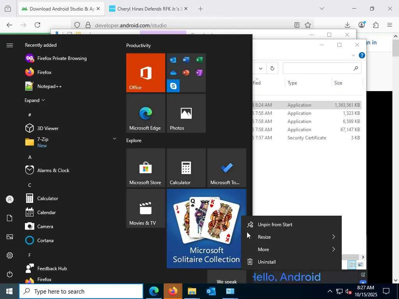Open the Action Center notifications
Screen dimensions: 399x299
click(x=386, y=291)
